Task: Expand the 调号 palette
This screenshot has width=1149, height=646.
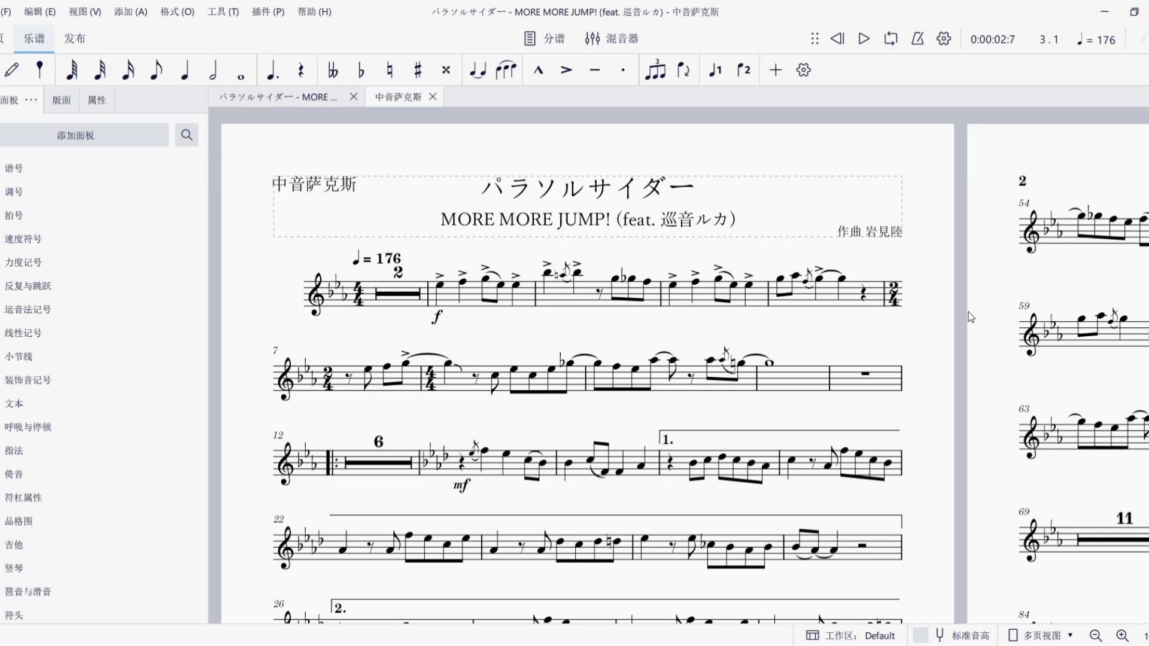Action: pos(14,192)
